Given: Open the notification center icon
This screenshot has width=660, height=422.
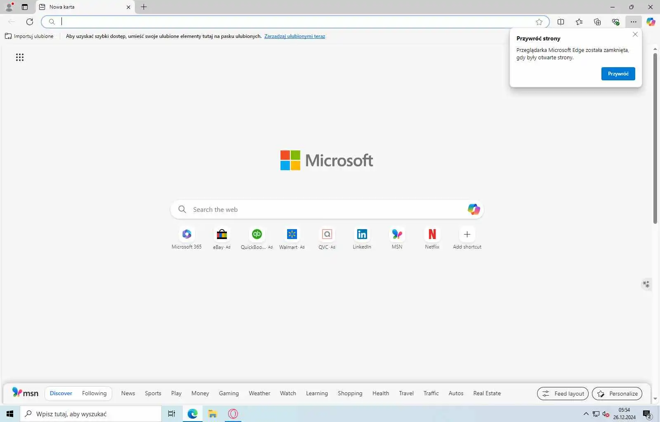Looking at the screenshot, I should tap(647, 414).
